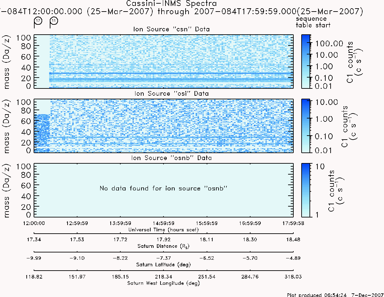This screenshot has height=297, width=384.
Task: Click the 'No data found for ion source "osnb"' message
Action: click(x=163, y=188)
